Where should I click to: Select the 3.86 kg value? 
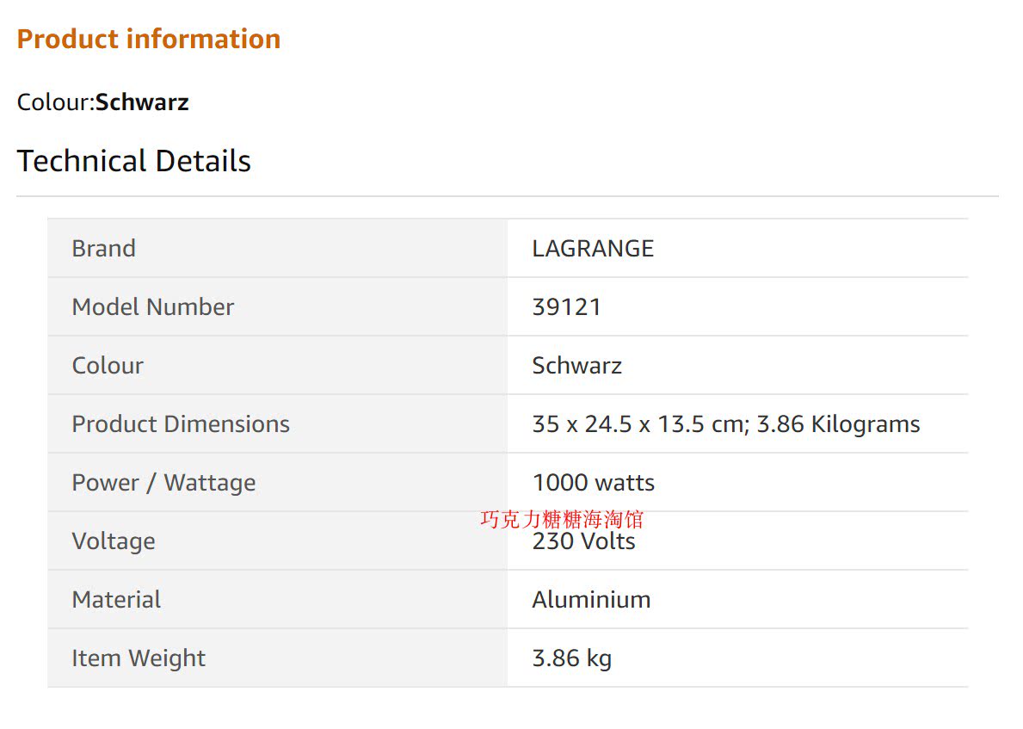571,658
